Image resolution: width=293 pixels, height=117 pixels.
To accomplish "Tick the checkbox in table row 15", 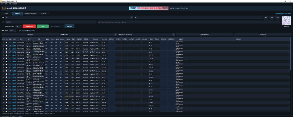I will coord(7,87).
